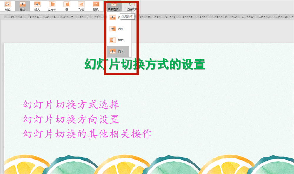Click the slide title 幻灯片切换方式的设置
294x174 pixels.
(145, 64)
